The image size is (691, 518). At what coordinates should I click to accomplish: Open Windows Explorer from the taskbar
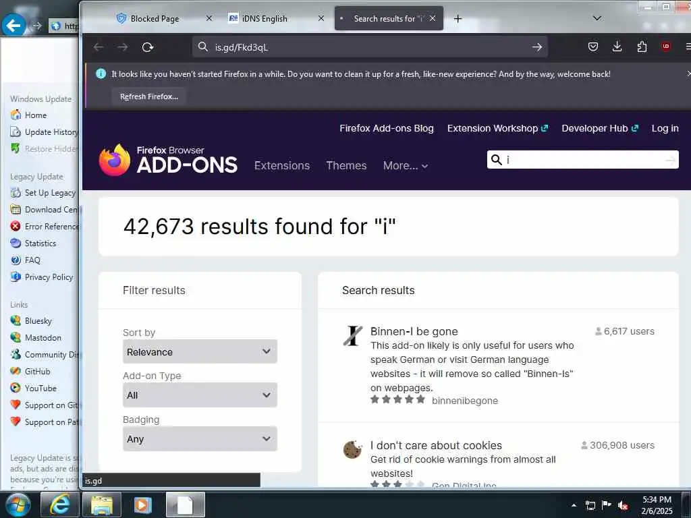102,505
